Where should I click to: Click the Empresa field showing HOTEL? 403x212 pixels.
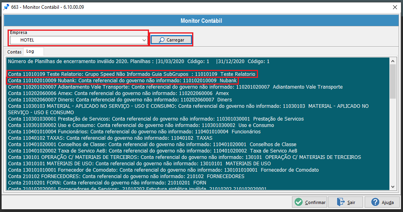coord(78,40)
